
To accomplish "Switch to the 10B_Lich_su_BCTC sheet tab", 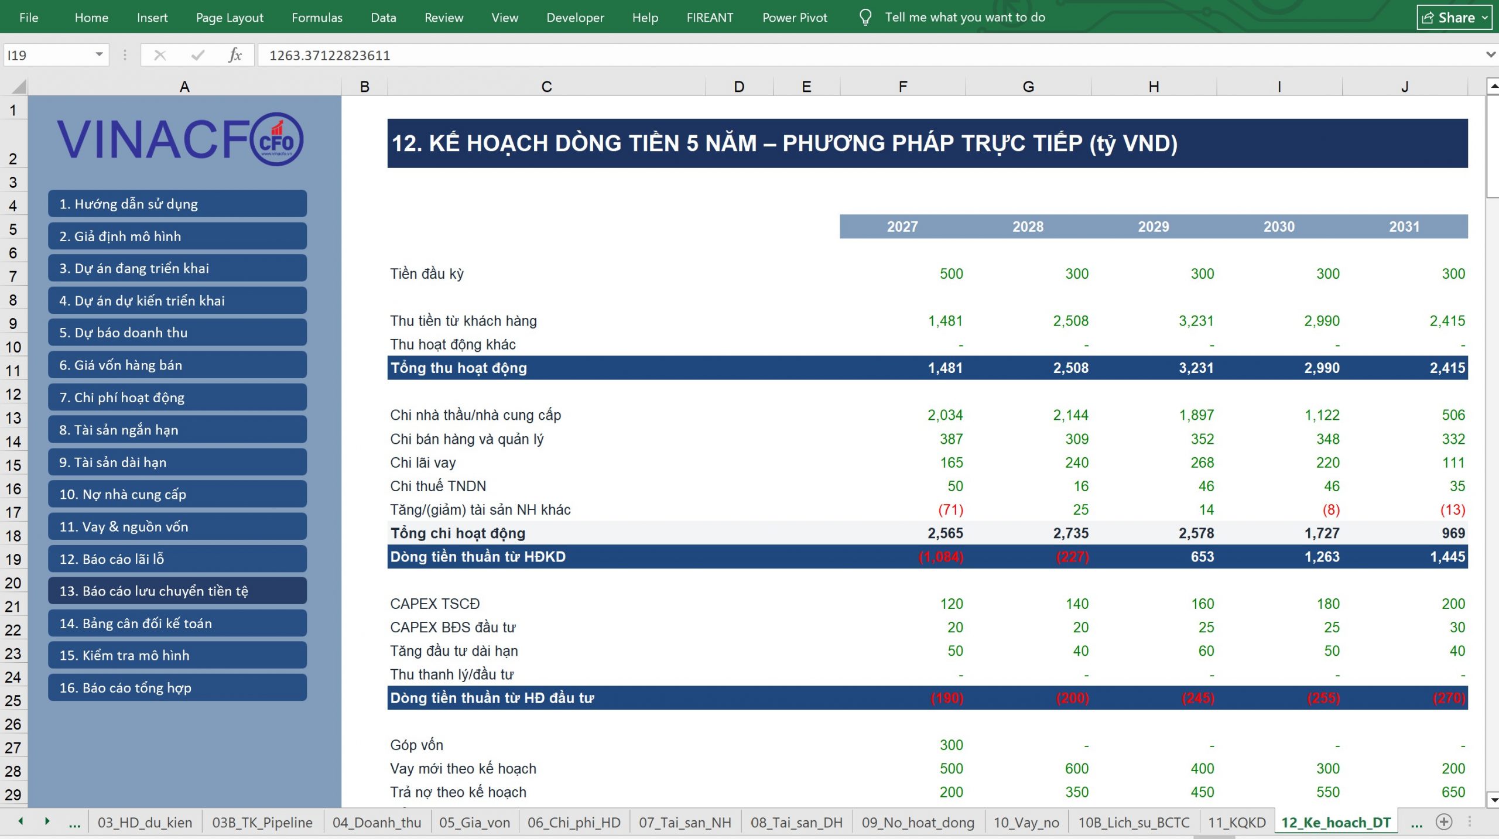I will tap(1134, 823).
